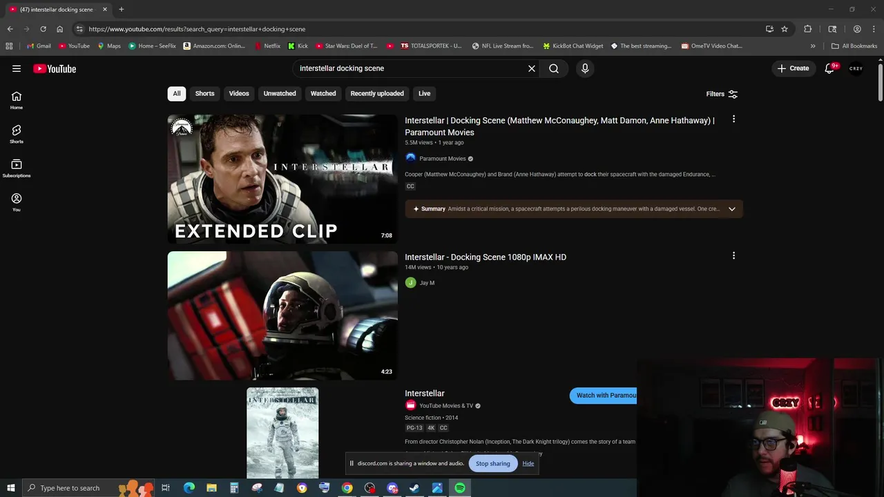Screen dimensions: 884x497
Task: Open Steam from the taskbar
Action: pos(414,488)
